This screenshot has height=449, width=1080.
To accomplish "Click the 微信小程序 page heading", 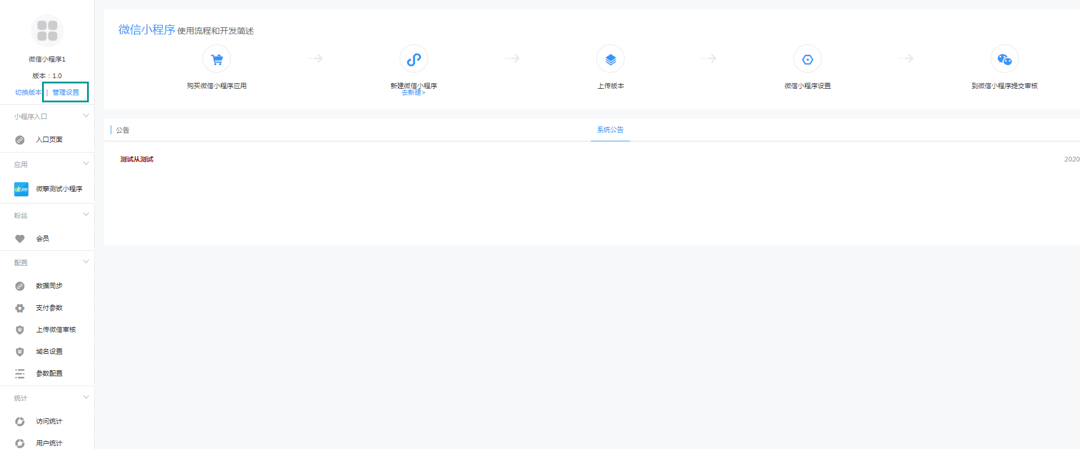I will 147,30.
